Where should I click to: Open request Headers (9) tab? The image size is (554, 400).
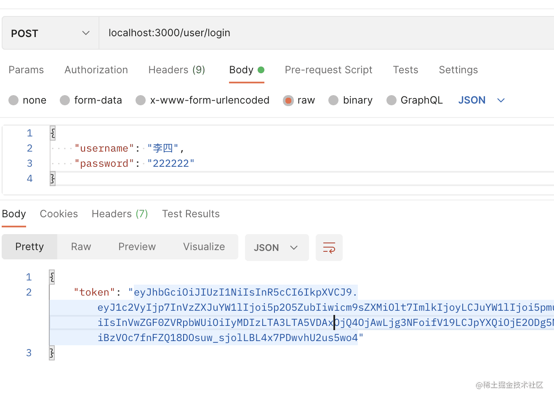click(x=176, y=70)
